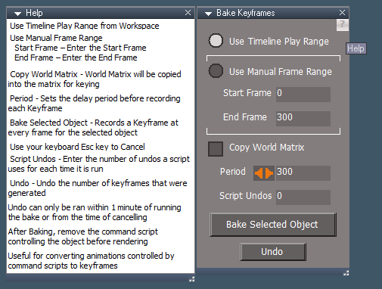Screen dimensions: 382x289
Task: Click the Help panel resize grip
Action: pyautogui.click(x=192, y=278)
